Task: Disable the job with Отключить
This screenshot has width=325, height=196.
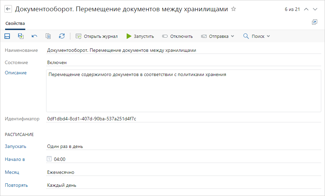Action: [x=177, y=36]
